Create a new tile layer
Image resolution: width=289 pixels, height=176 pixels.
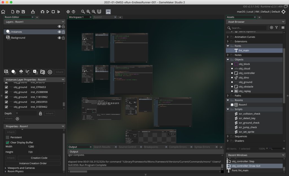click(x=21, y=72)
